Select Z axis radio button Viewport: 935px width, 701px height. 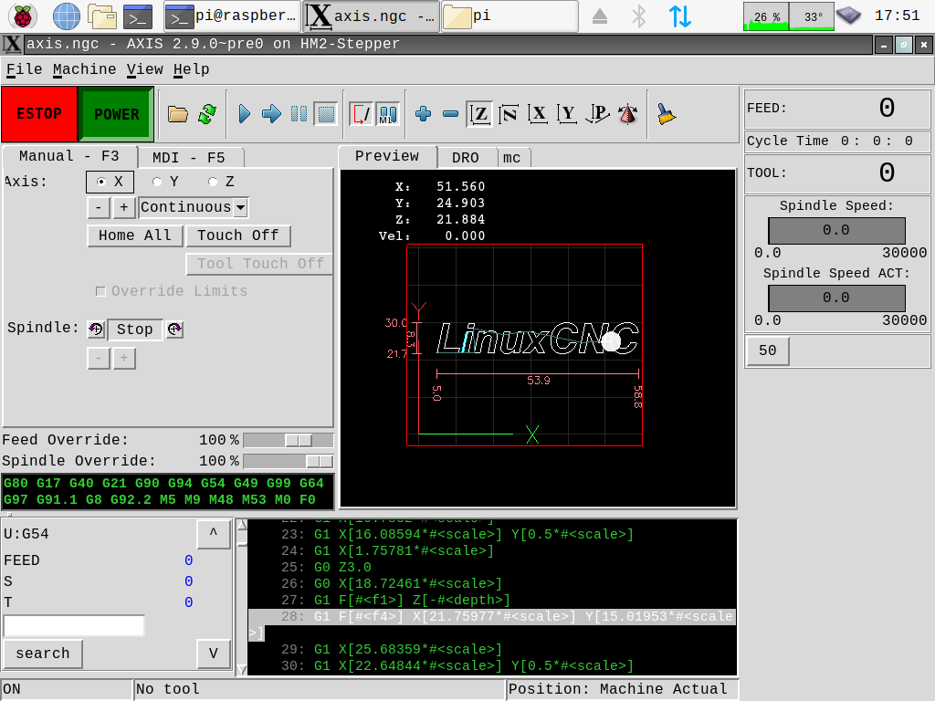click(x=221, y=182)
